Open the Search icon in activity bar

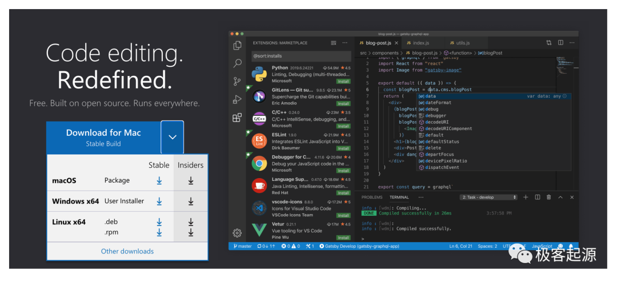point(237,63)
